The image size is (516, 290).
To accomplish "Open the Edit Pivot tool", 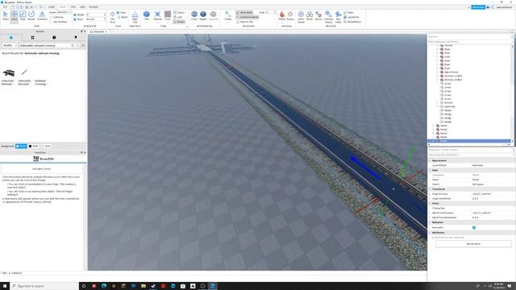I will pos(112,16).
